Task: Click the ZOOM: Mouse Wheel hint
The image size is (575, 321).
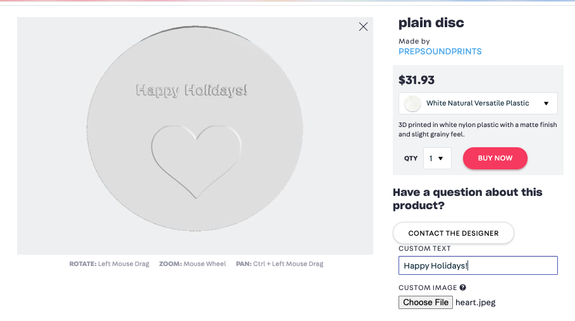Action: (192, 264)
